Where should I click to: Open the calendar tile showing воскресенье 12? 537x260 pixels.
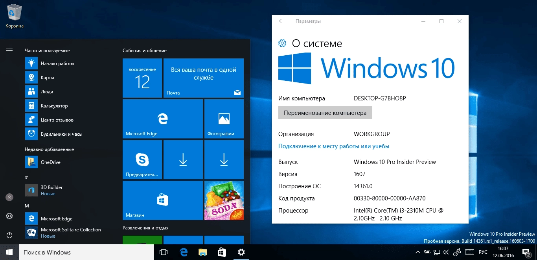click(142, 78)
